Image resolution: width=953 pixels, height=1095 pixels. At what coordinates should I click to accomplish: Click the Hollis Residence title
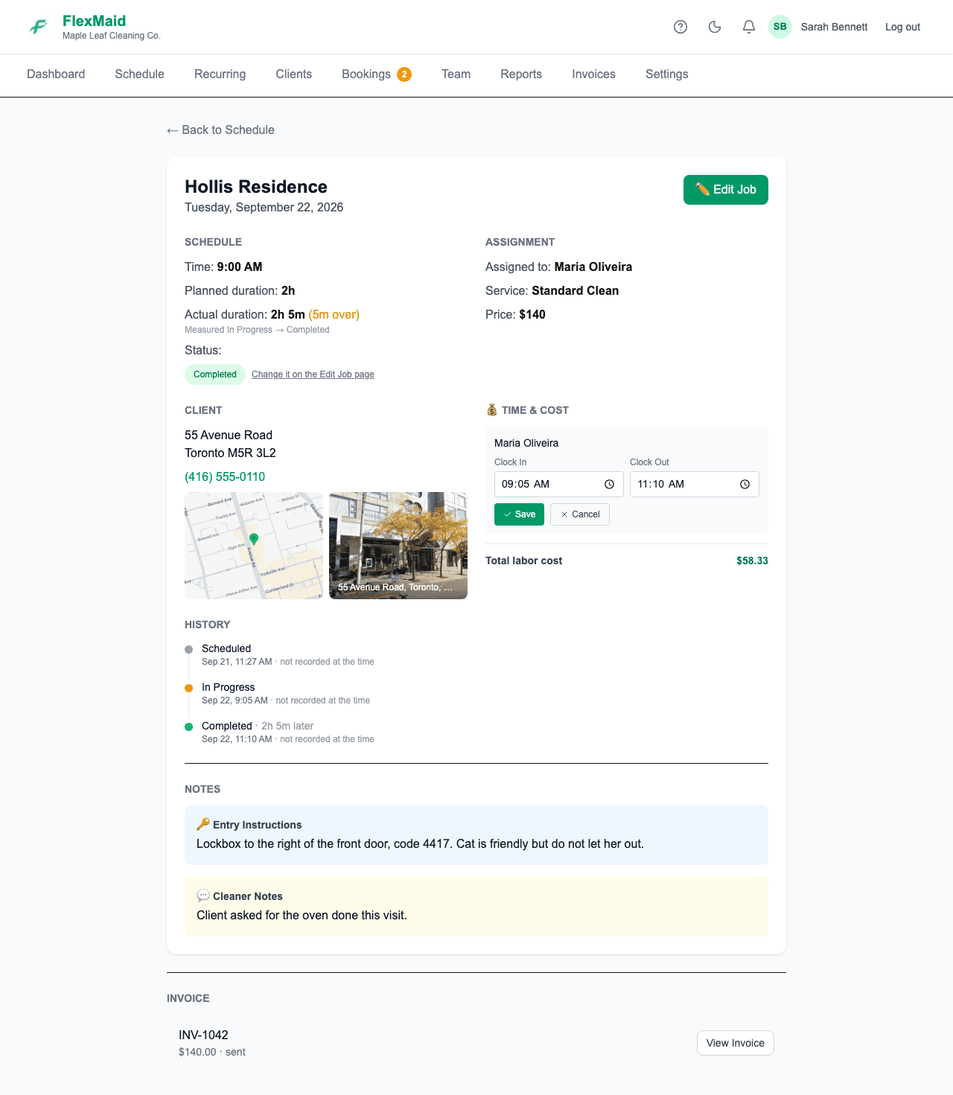point(256,187)
